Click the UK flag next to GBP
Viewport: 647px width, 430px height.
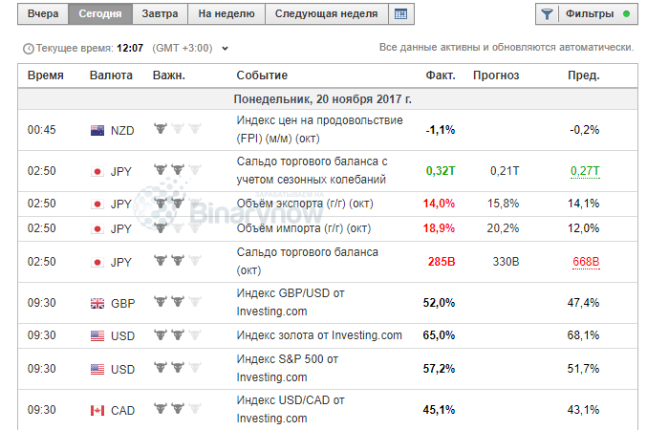(97, 304)
